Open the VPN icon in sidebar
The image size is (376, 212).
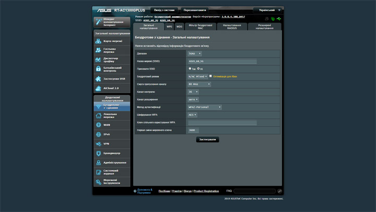pyautogui.click(x=98, y=144)
